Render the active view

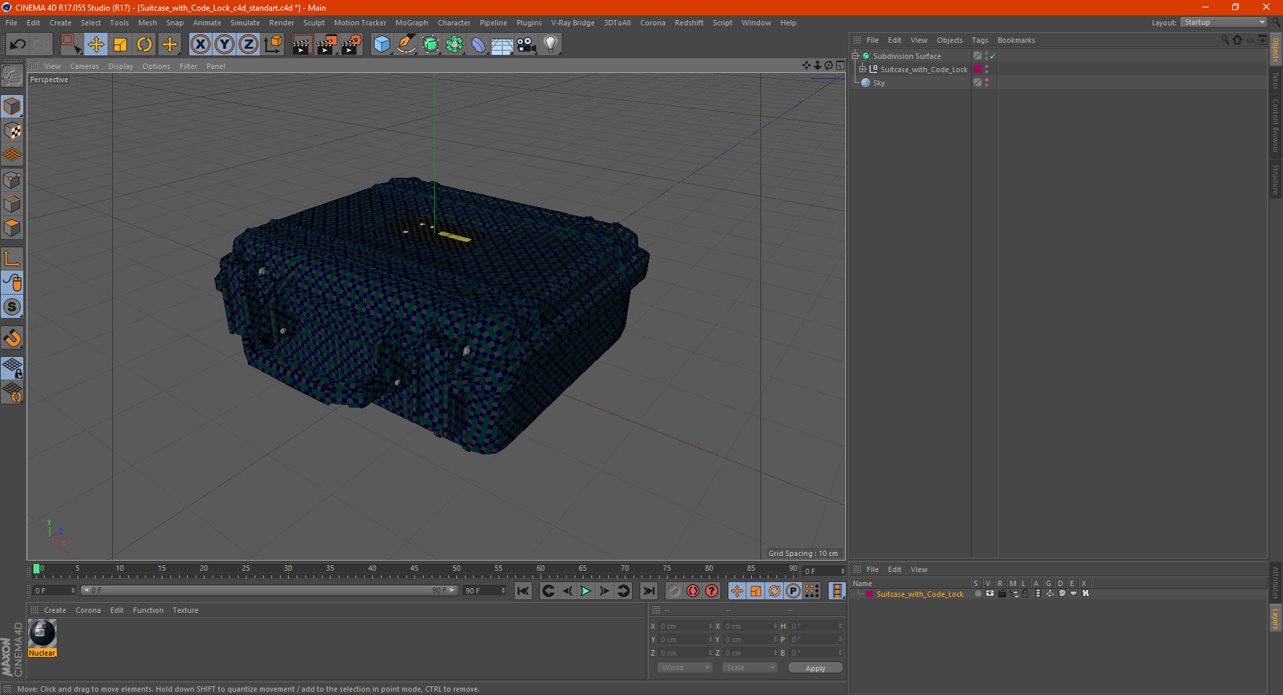[x=302, y=45]
